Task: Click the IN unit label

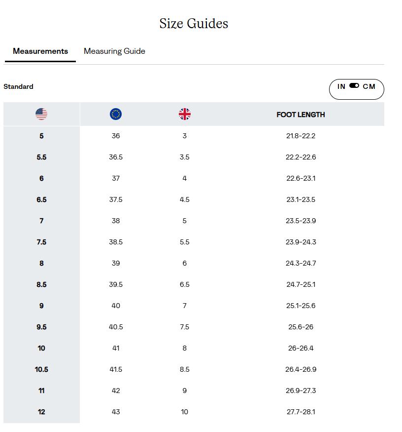Action: pos(341,86)
